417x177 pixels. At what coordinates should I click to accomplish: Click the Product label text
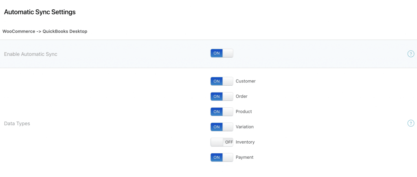[244, 111]
